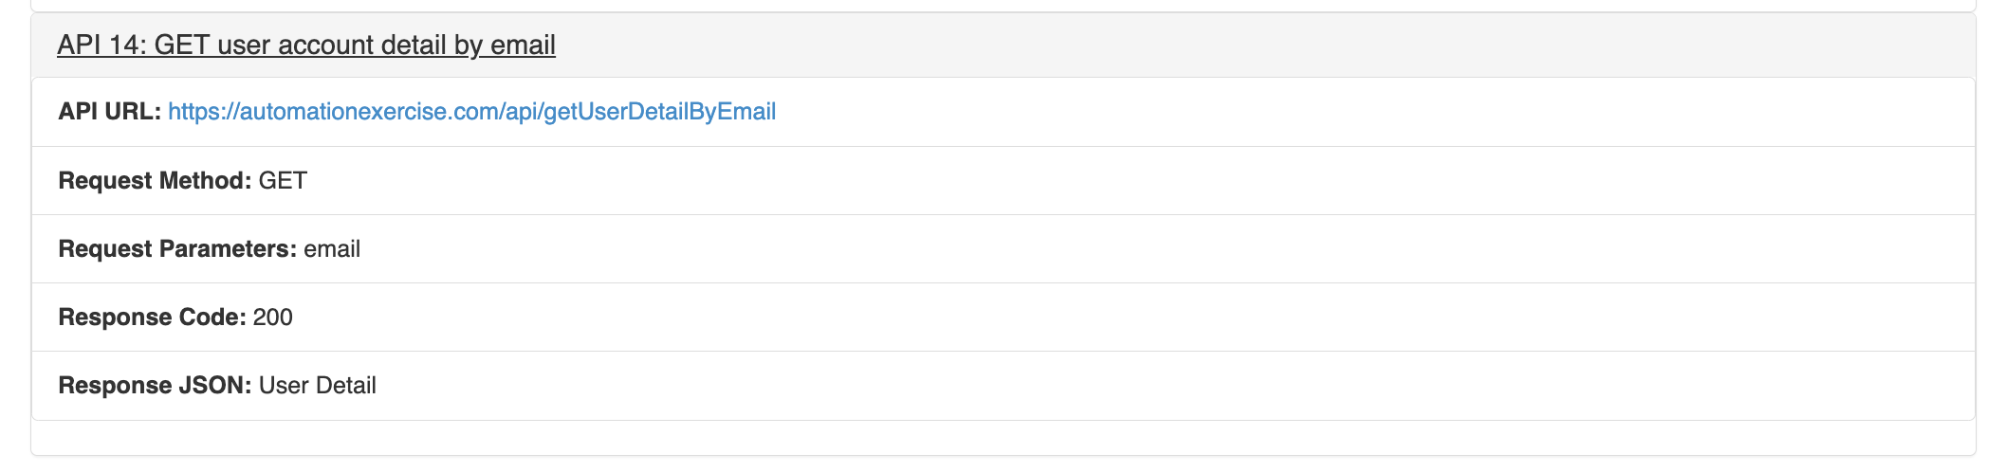
Task: Click the empty panel footer below Response JSON
Action: [x=1003, y=437]
